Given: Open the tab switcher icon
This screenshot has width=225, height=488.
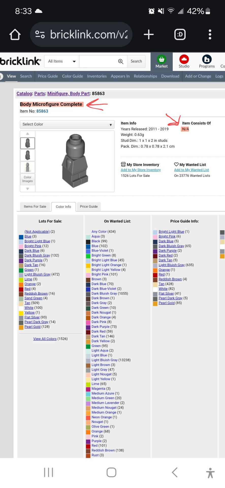Looking at the screenshot, I should (180, 34).
